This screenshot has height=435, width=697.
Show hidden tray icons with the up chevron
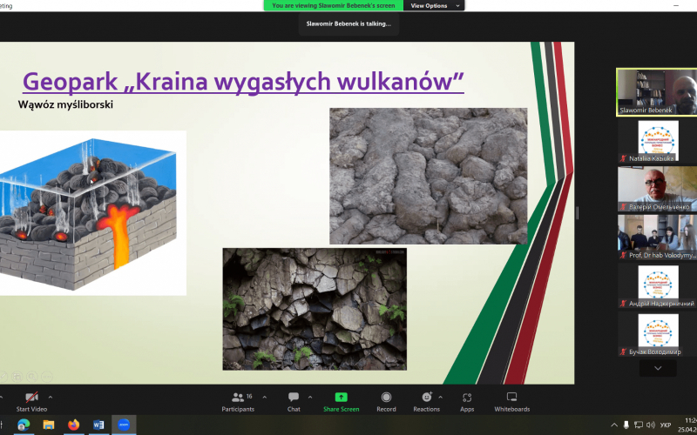point(614,425)
